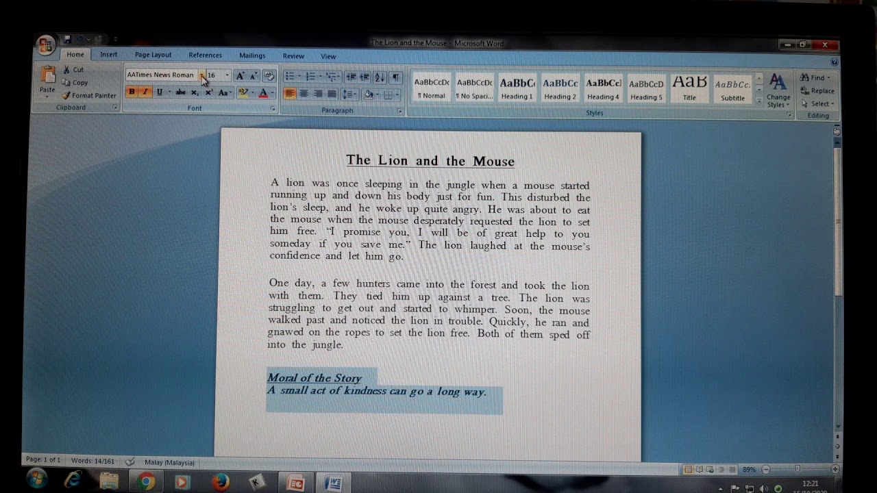The width and height of the screenshot is (877, 493).
Task: Toggle Underline formatting
Action: 160,92
